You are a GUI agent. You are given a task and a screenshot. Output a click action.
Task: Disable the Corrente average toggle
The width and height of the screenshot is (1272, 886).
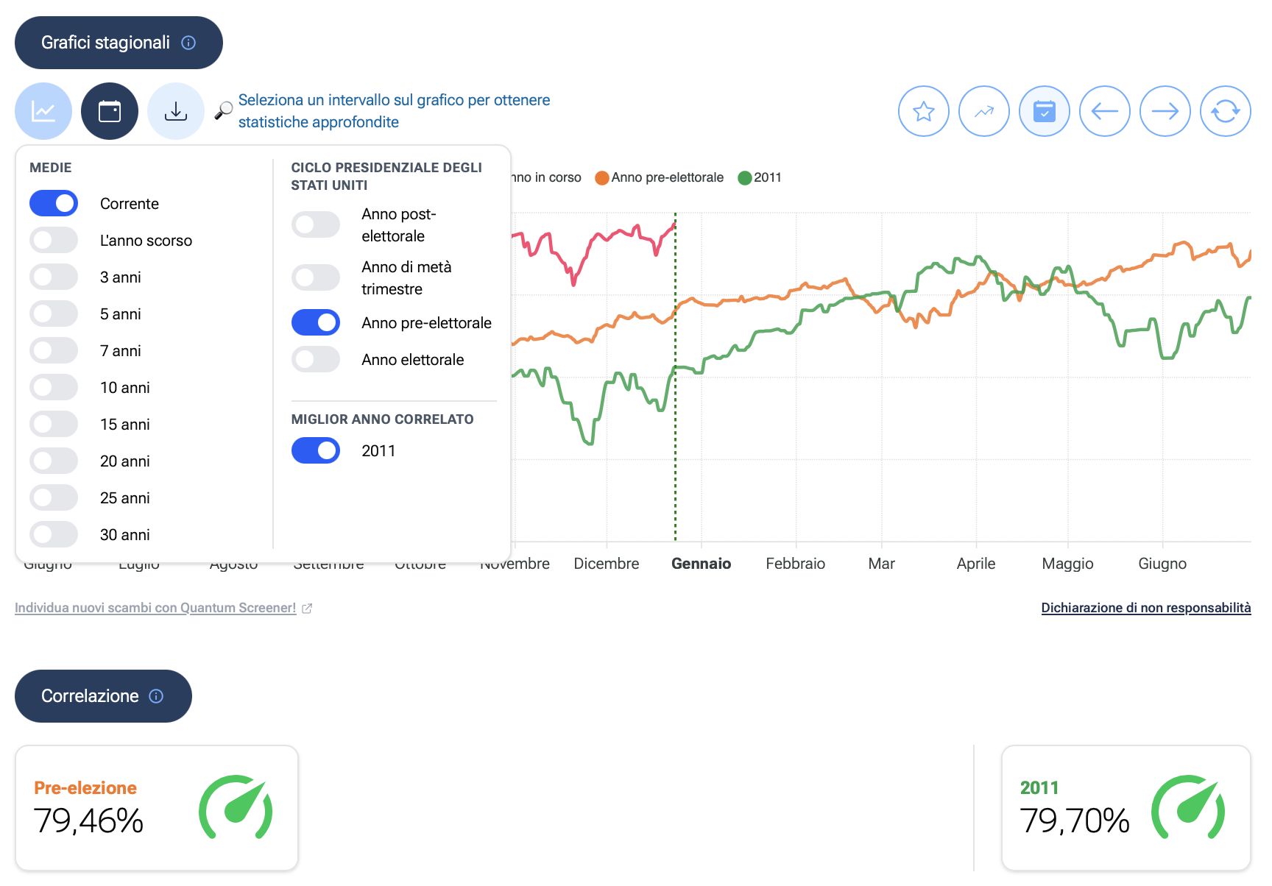[x=54, y=204]
